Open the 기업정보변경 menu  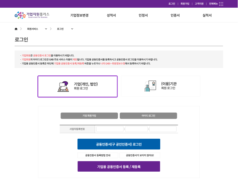79,15
